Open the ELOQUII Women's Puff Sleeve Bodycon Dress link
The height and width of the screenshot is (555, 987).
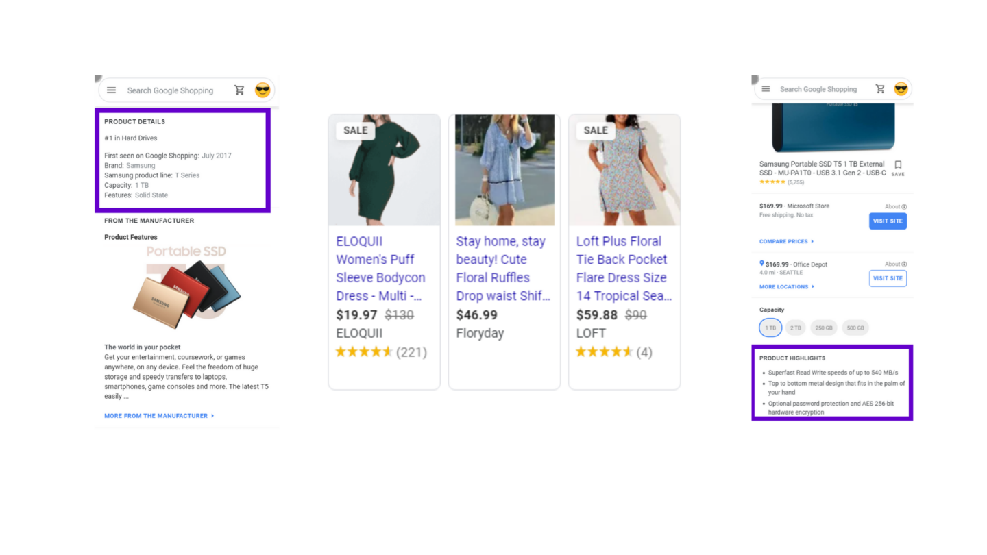380,269
